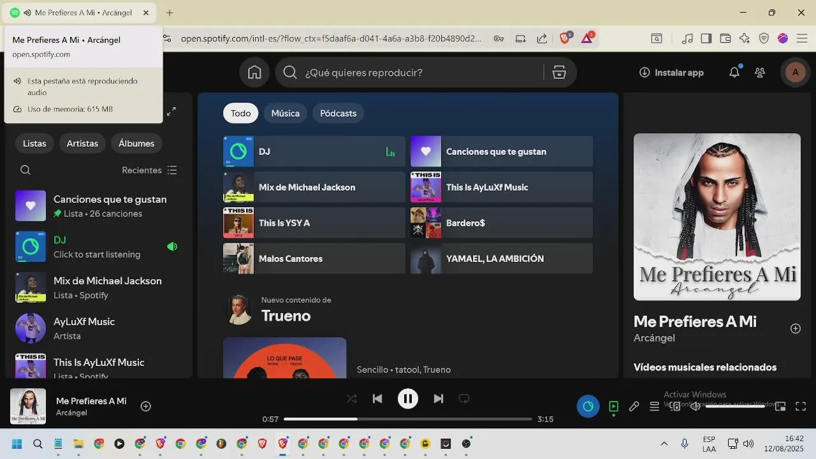Open Bardero$ card
The width and height of the screenshot is (816, 459).
(x=502, y=223)
